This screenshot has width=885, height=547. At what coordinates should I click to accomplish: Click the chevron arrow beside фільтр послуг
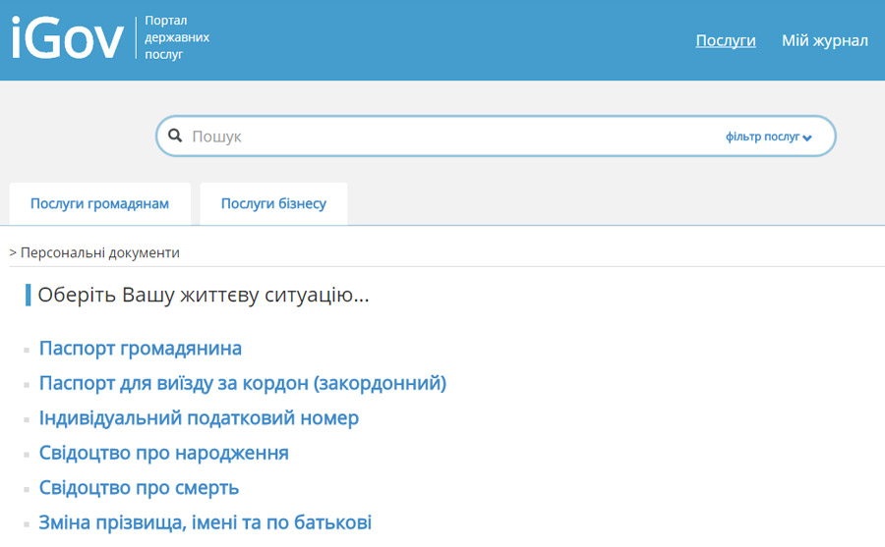tap(807, 138)
